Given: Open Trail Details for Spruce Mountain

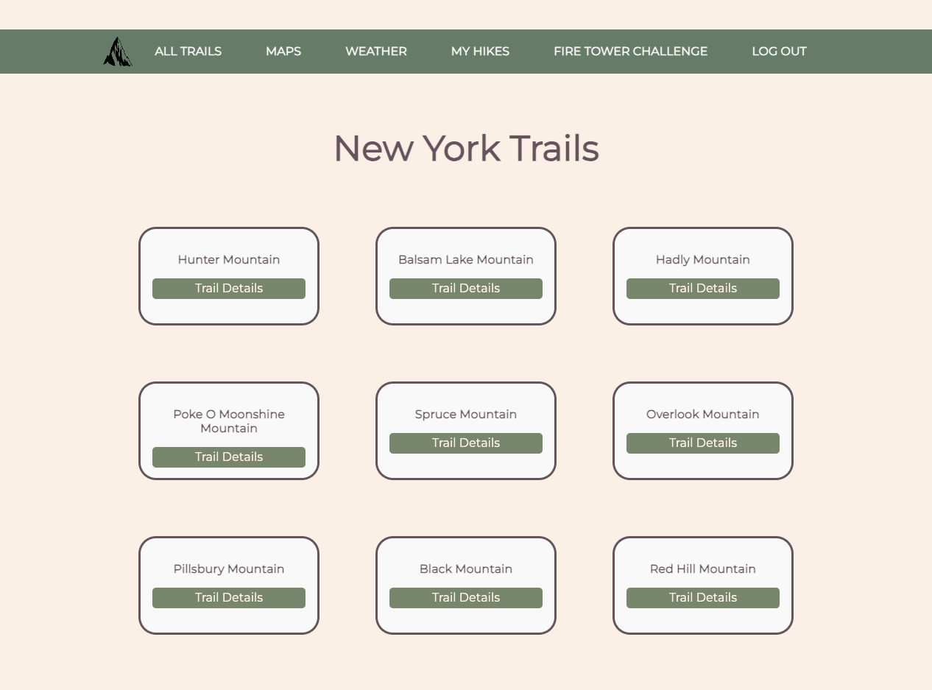Looking at the screenshot, I should pos(466,443).
